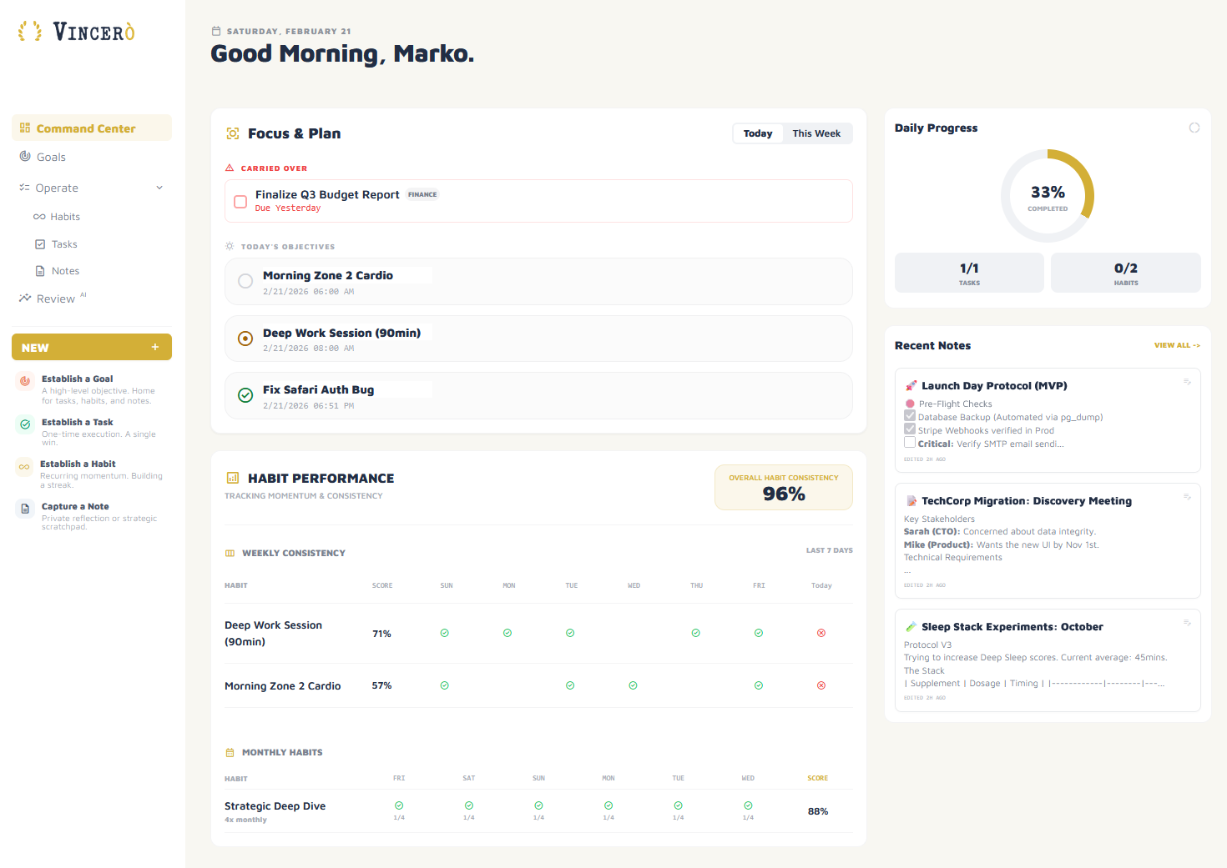Open the Review AI sidebar item
Screen dimensions: 1227x868
(56, 299)
